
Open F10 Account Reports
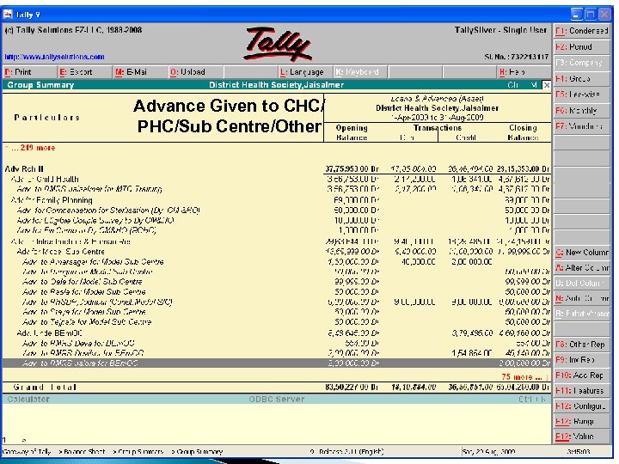581,375
